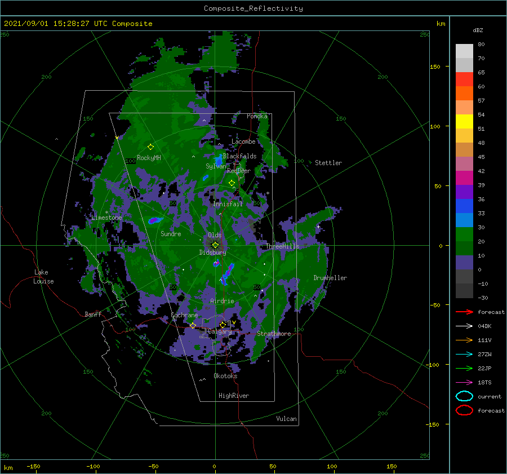Click yellow diamond at radar center near Didsbury

click(x=215, y=245)
